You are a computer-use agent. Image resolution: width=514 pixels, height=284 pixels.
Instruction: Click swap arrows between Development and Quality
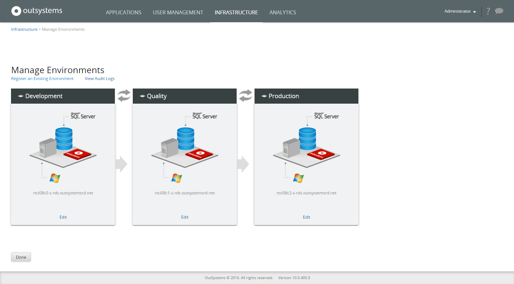pos(124,96)
